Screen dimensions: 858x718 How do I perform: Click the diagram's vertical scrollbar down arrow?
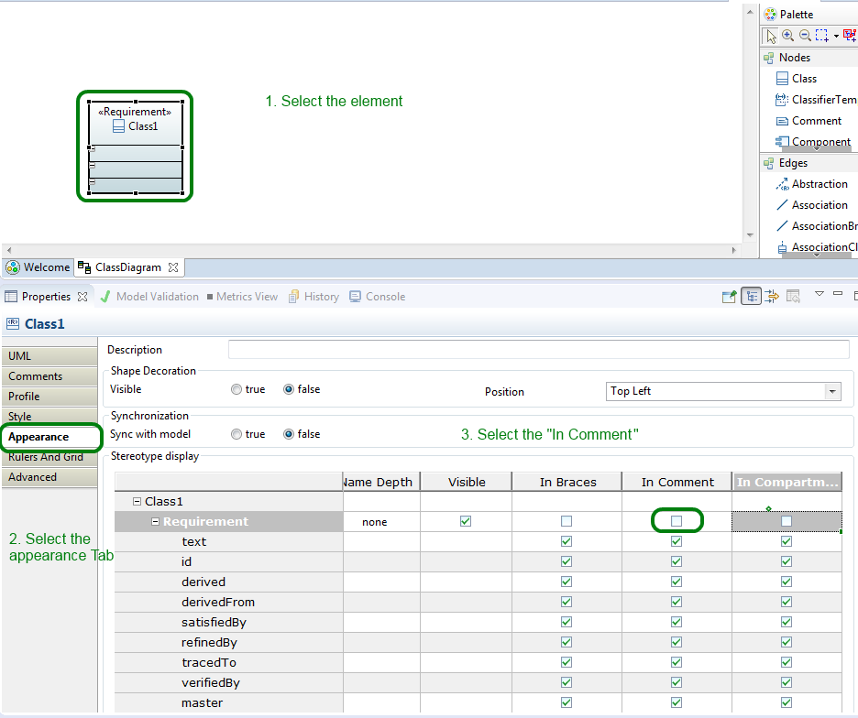(750, 235)
